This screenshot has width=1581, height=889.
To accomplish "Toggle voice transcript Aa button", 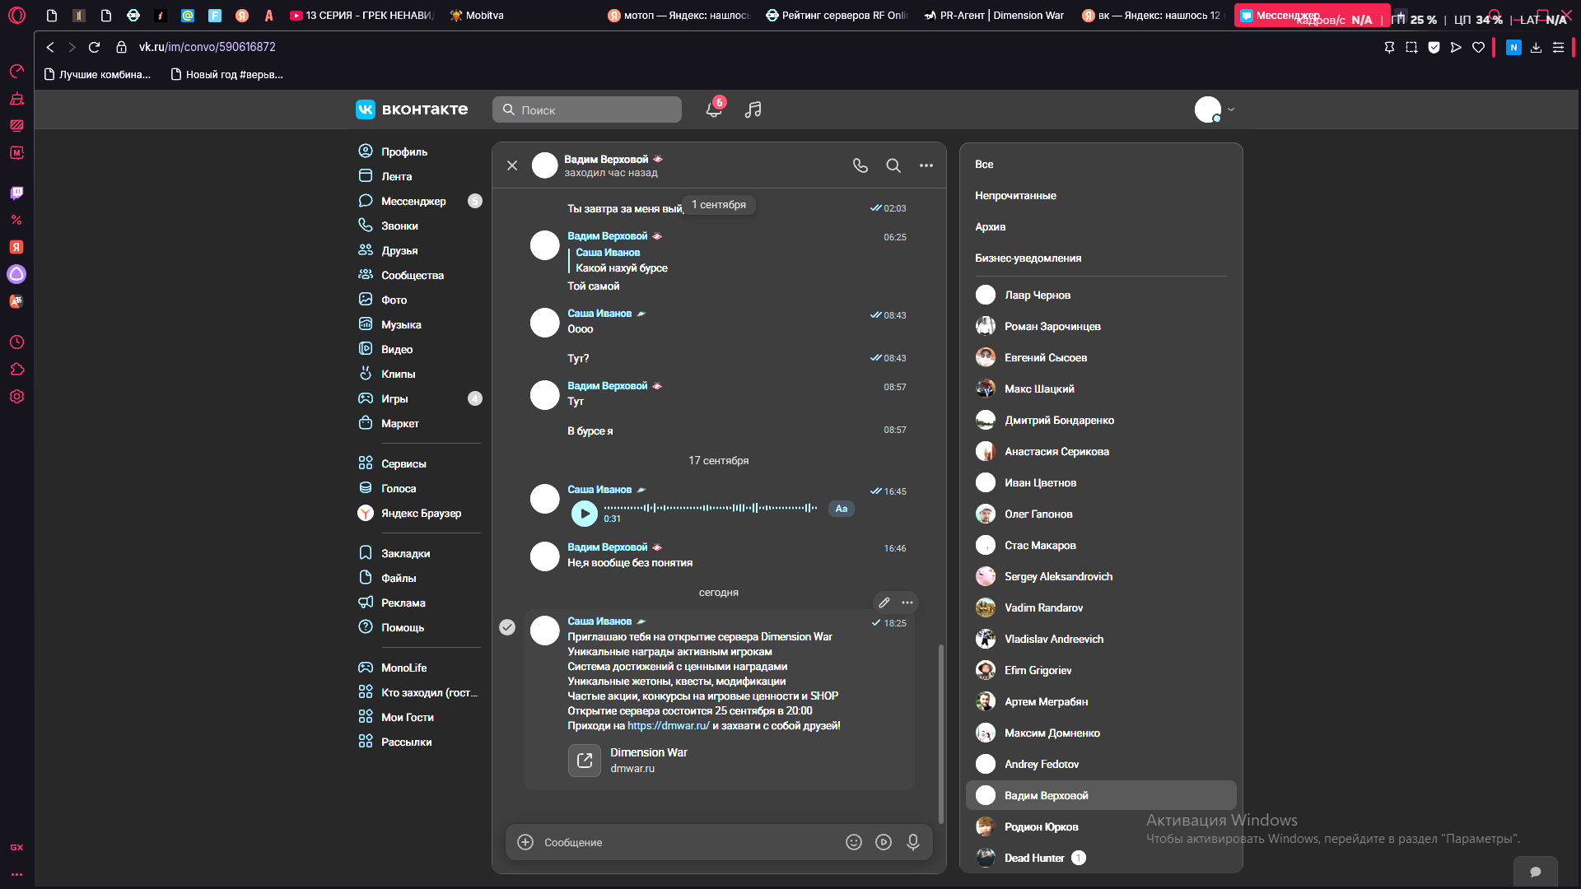I will [x=842, y=509].
